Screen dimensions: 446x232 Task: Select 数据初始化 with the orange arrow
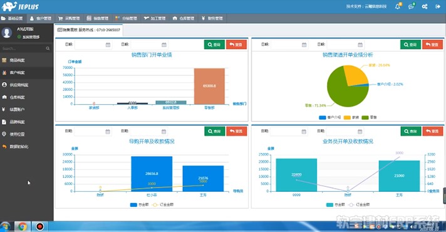pos(19,147)
